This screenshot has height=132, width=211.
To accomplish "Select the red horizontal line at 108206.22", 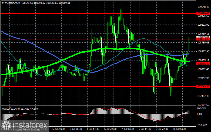I will (x=98, y=64).
